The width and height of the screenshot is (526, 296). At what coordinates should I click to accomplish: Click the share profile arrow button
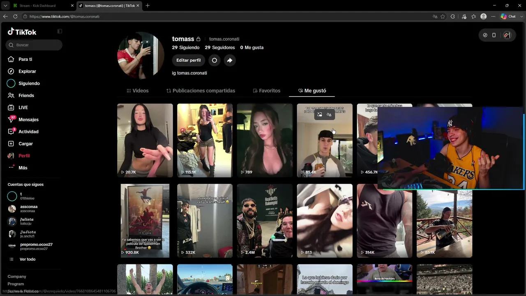pyautogui.click(x=230, y=60)
